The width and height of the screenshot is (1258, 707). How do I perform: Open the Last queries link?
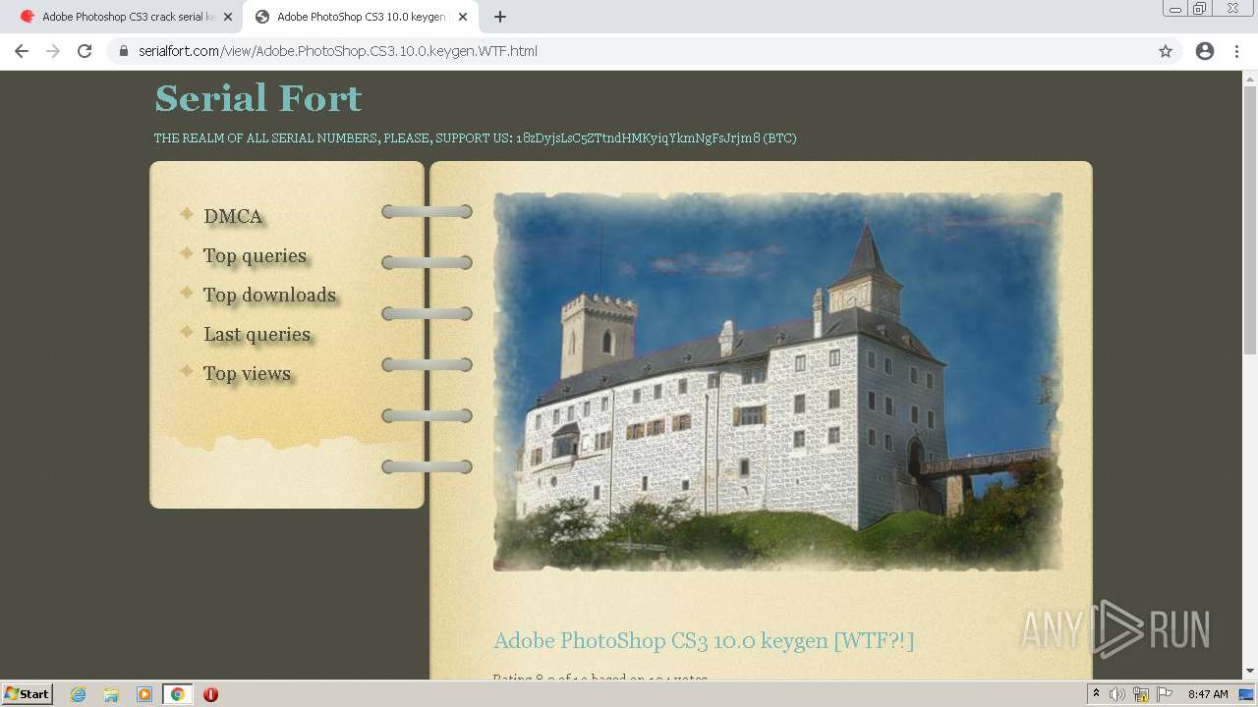click(x=257, y=334)
